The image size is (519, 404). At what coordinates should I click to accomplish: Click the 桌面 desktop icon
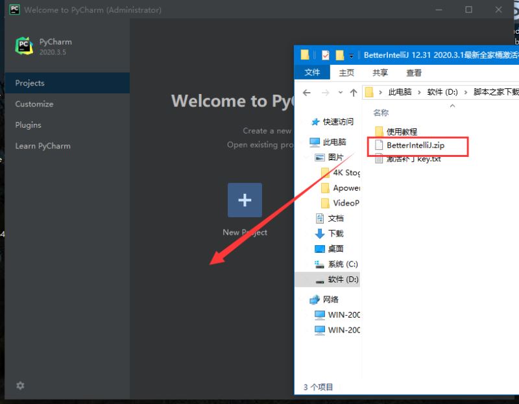click(320, 249)
